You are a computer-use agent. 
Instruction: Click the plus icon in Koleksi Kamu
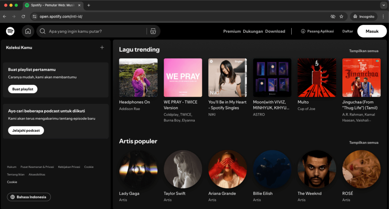pos(102,47)
